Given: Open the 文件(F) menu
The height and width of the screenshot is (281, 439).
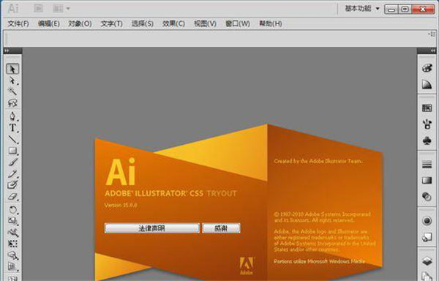Looking at the screenshot, I should [18, 23].
